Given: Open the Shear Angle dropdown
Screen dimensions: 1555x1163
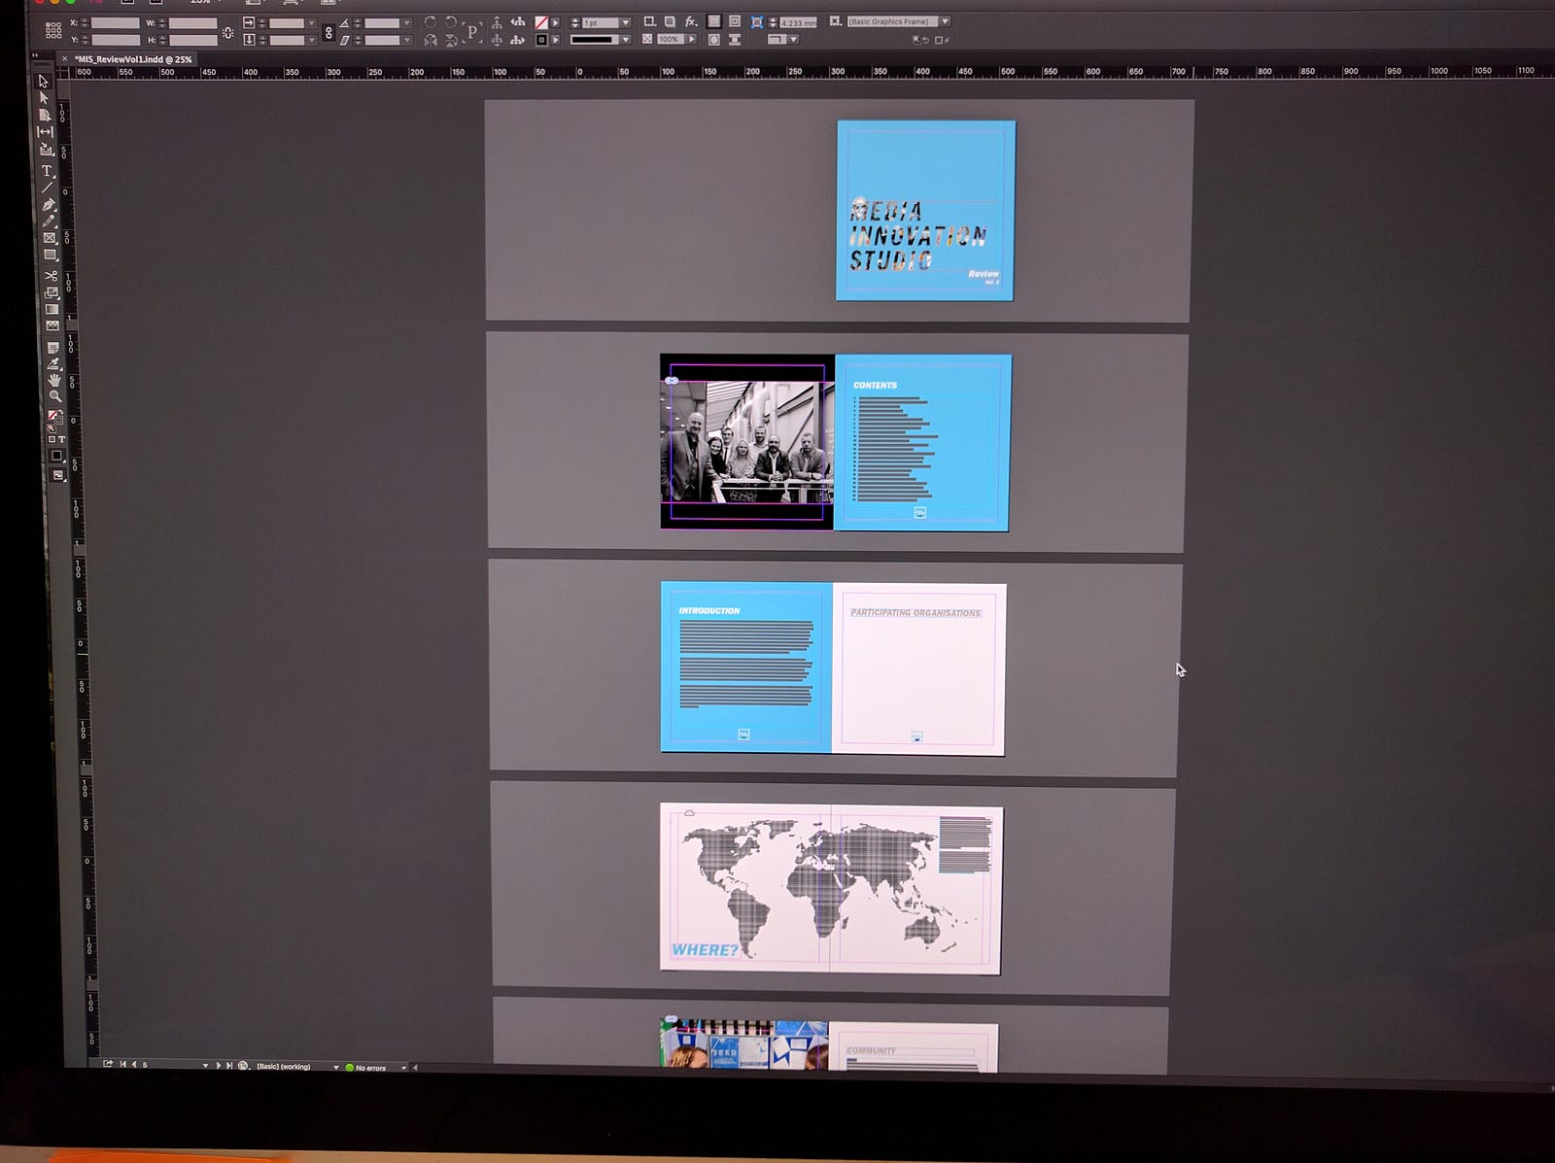Looking at the screenshot, I should 406,40.
